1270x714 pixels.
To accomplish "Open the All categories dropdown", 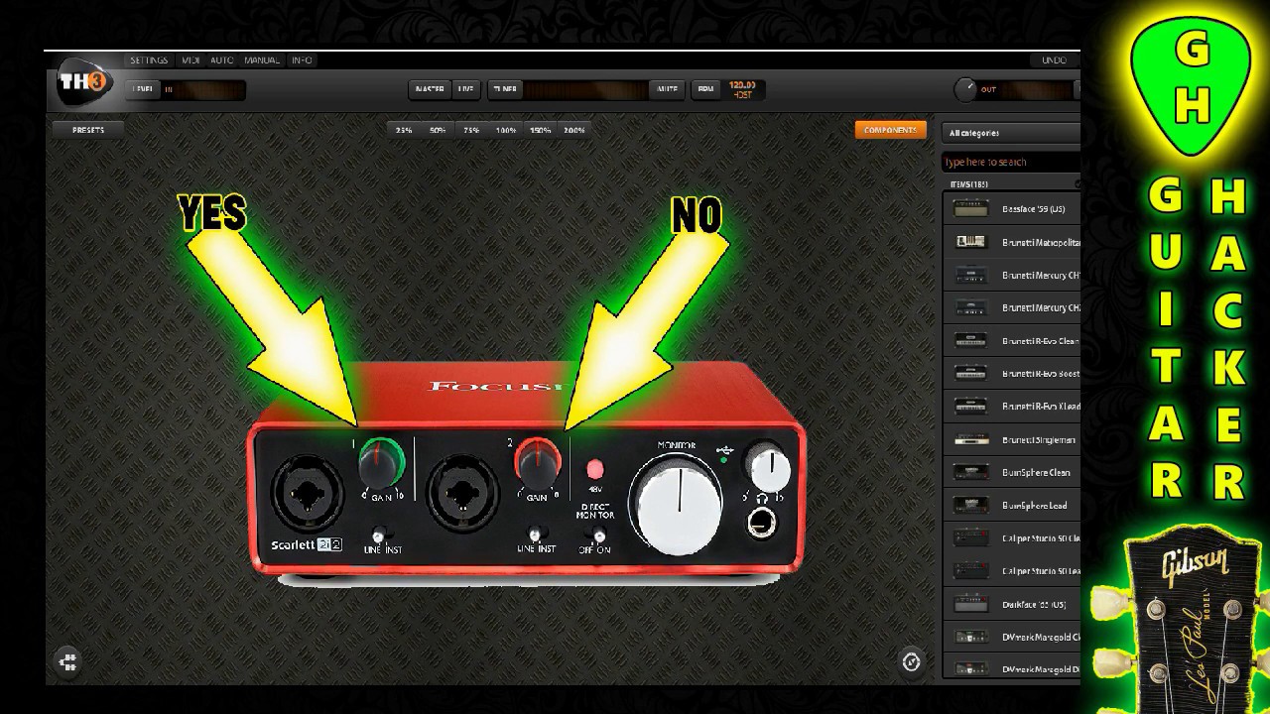I will coord(1011,133).
